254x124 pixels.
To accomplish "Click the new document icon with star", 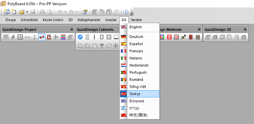I will pos(14,12).
